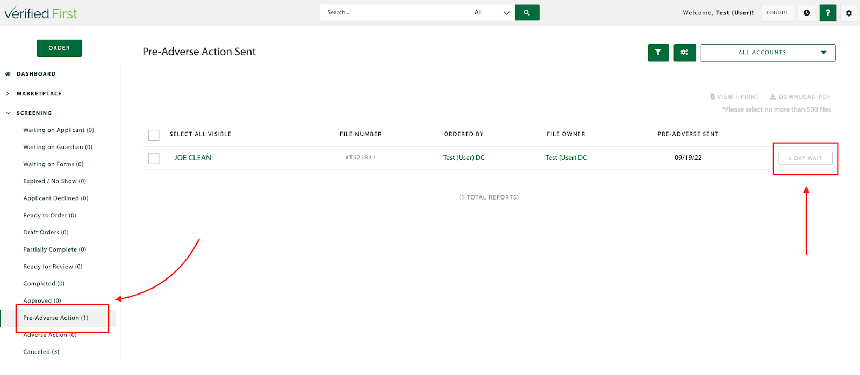Viewport: 860px width, 375px height.
Task: Open the search category All dropdown
Action: click(x=491, y=12)
